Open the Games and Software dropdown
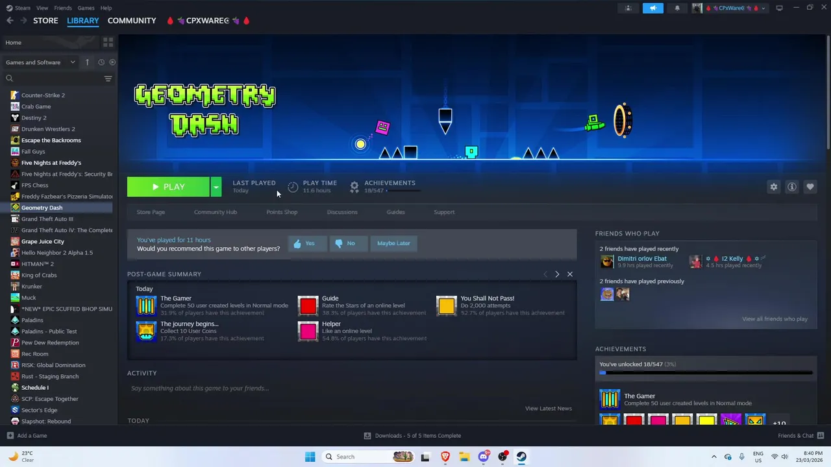The height and width of the screenshot is (467, 831). point(40,62)
